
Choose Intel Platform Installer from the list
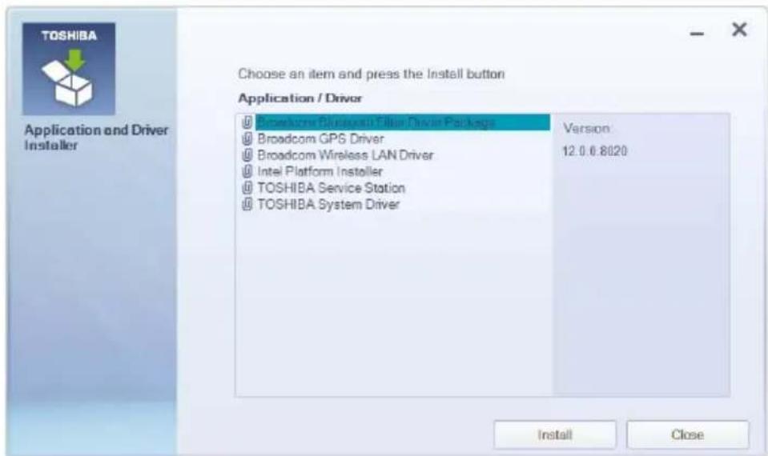tap(320, 172)
